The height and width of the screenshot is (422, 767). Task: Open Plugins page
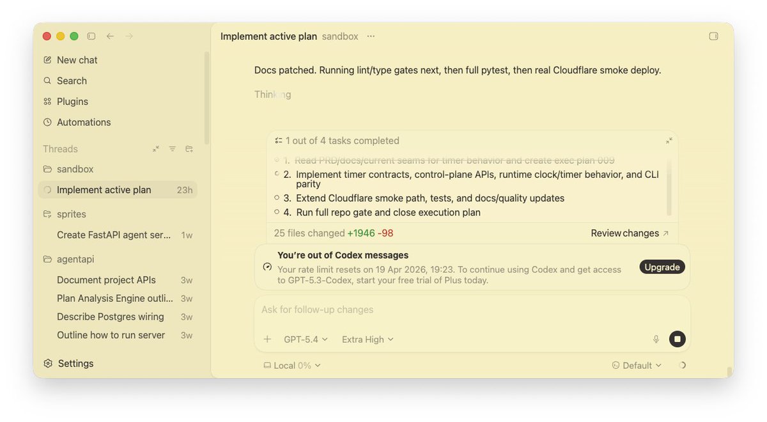tap(66, 102)
